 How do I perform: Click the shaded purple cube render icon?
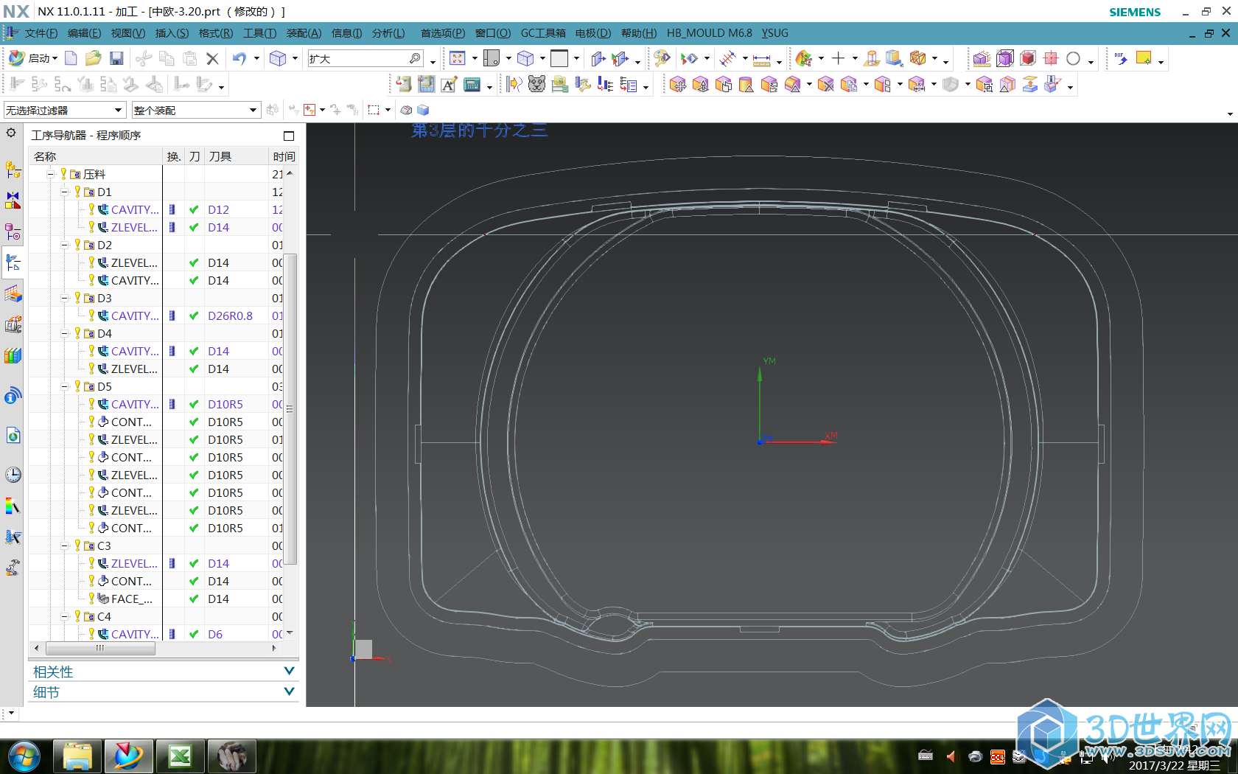(1004, 58)
